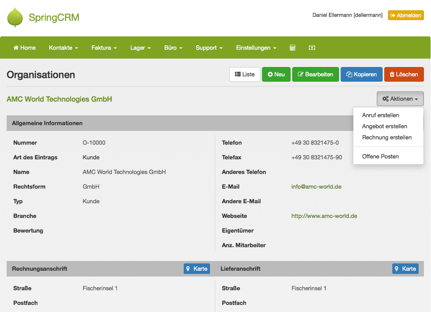The height and width of the screenshot is (312, 431).
Task: Open the Einstellungen dropdown
Action: pos(256,48)
